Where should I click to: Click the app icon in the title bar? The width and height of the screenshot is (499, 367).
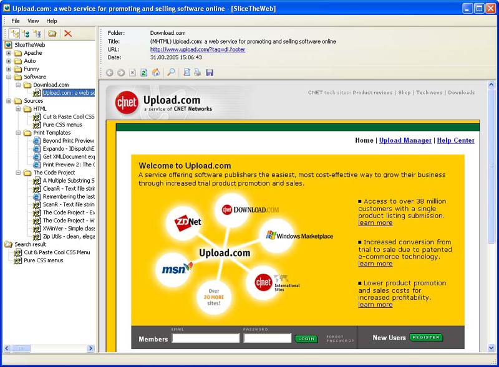(6, 8)
